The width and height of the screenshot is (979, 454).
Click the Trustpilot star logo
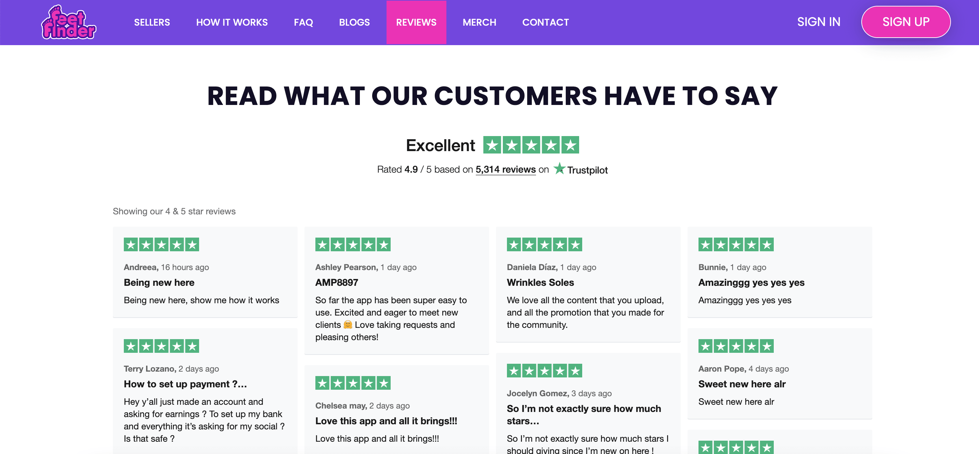tap(581, 170)
